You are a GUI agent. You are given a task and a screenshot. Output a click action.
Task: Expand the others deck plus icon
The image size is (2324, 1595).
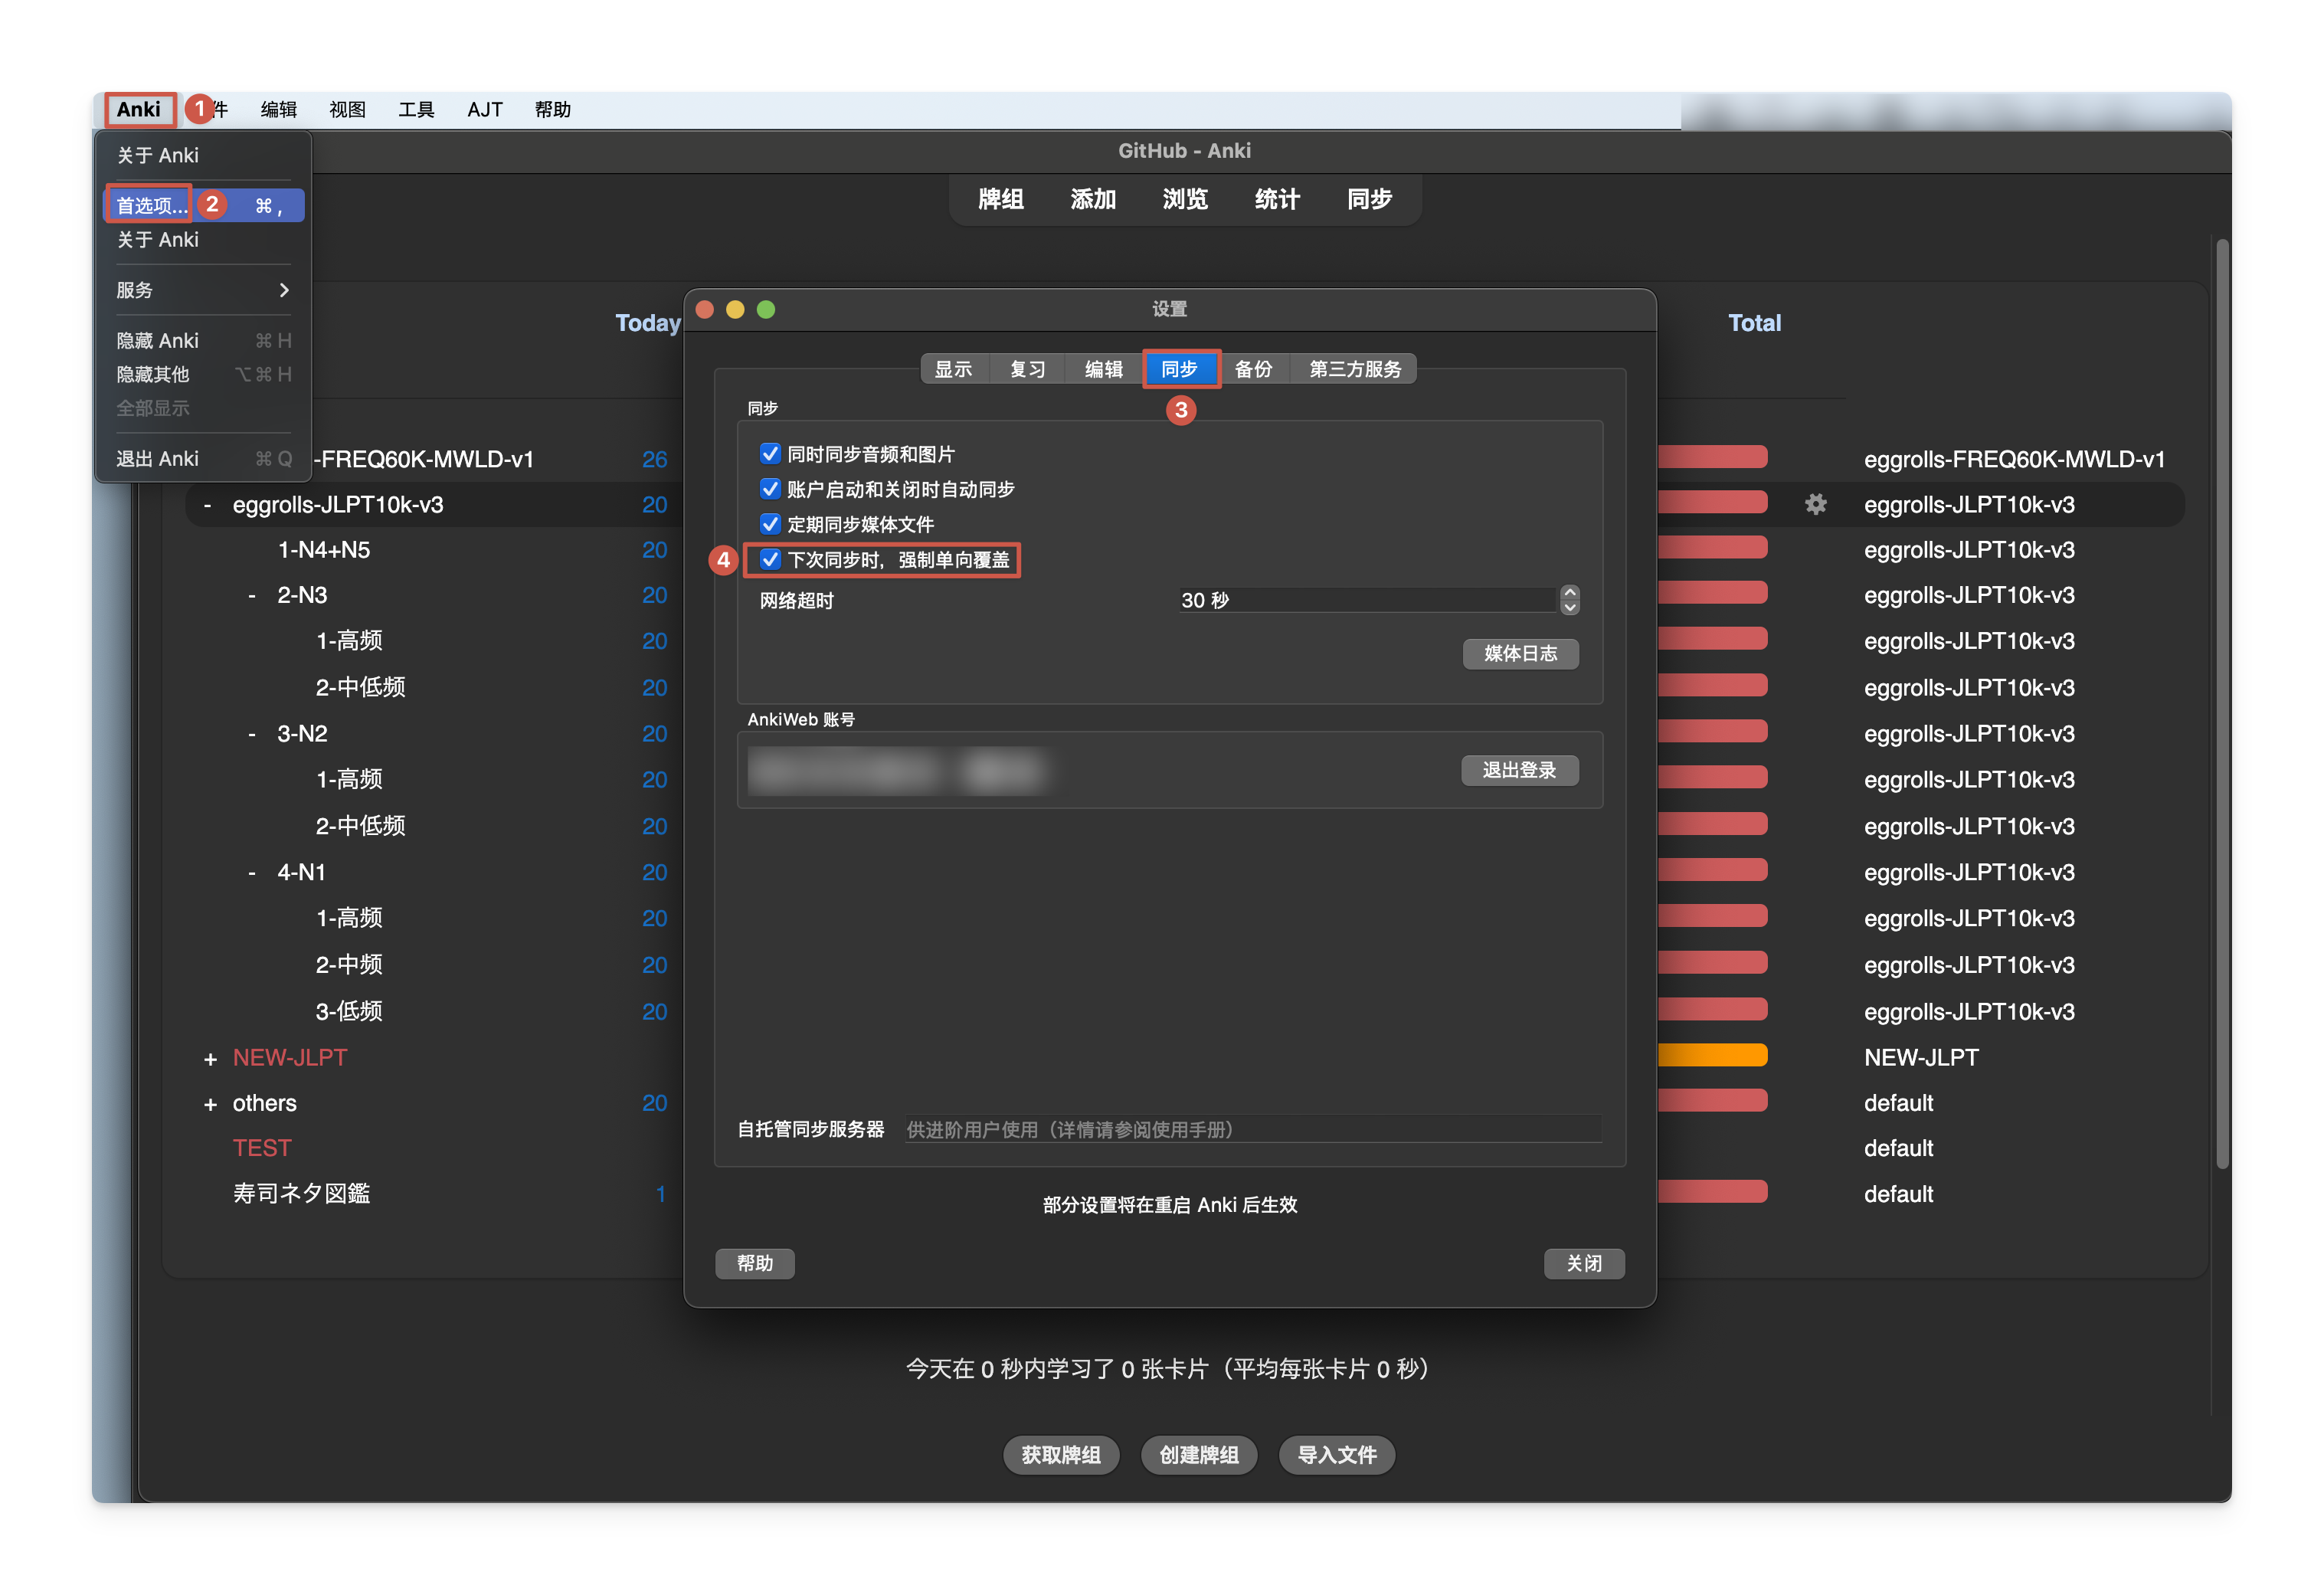[x=210, y=1104]
